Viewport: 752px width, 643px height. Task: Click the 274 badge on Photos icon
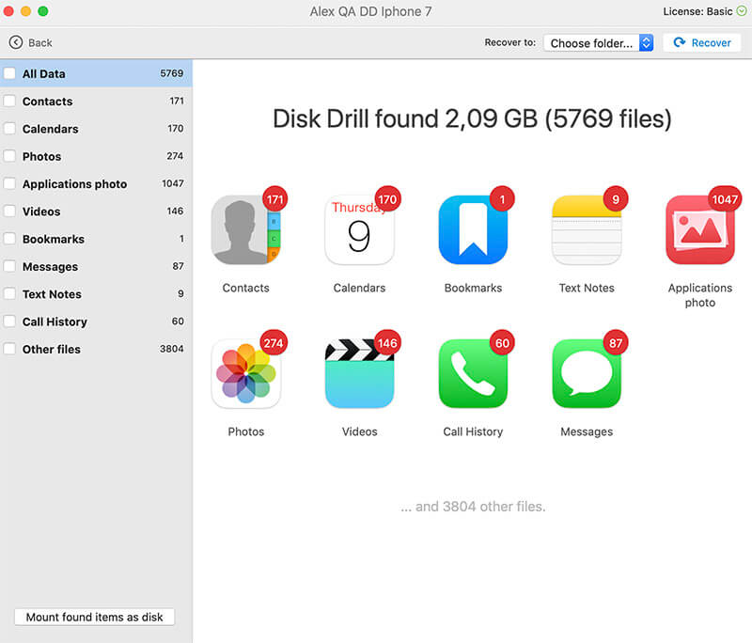(274, 343)
